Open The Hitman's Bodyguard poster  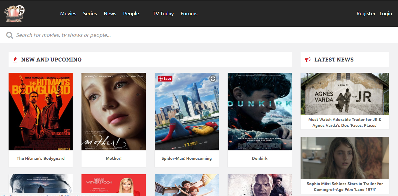click(40, 112)
